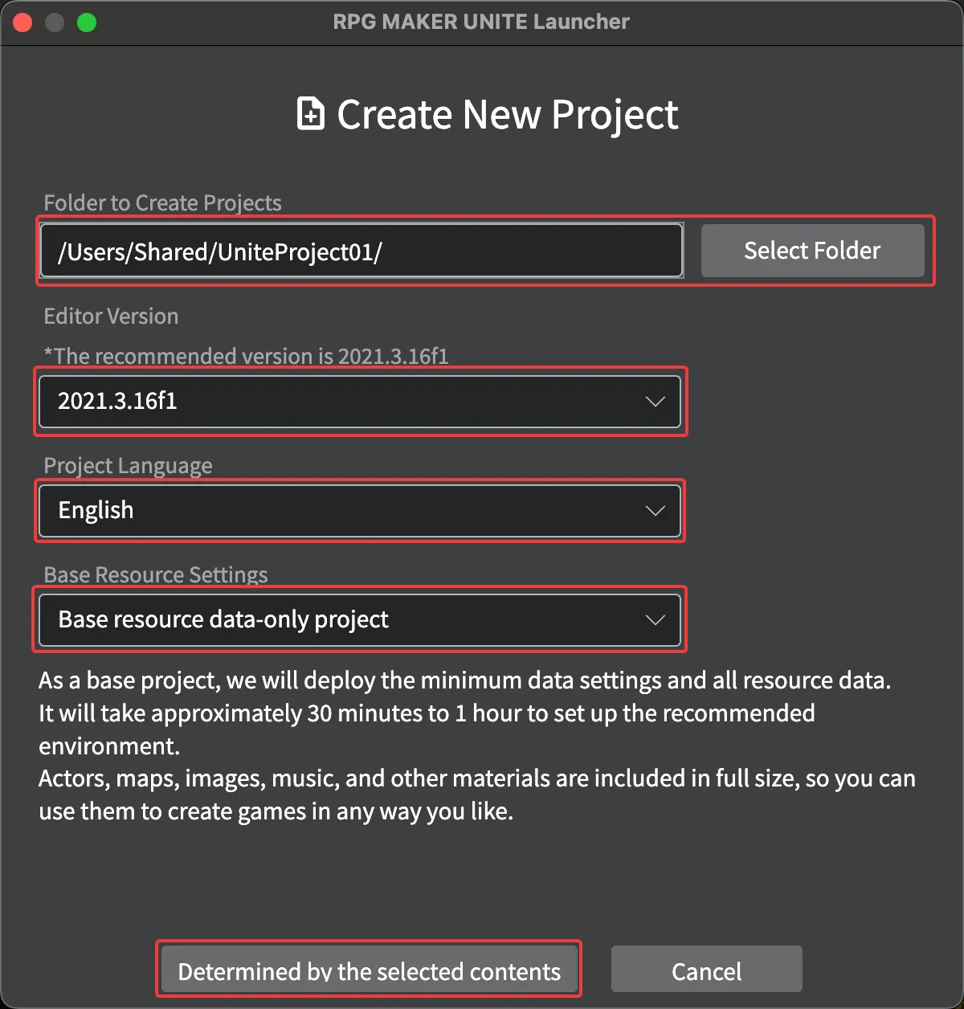Viewport: 964px width, 1009px height.
Task: Click the green full-screen window button
Action: [x=87, y=22]
